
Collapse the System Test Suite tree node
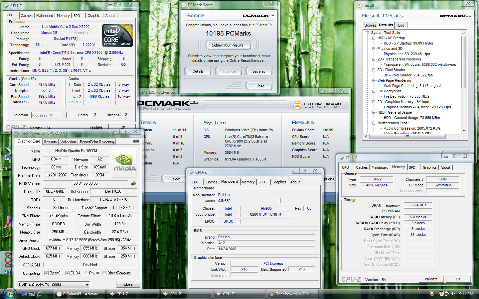point(368,33)
